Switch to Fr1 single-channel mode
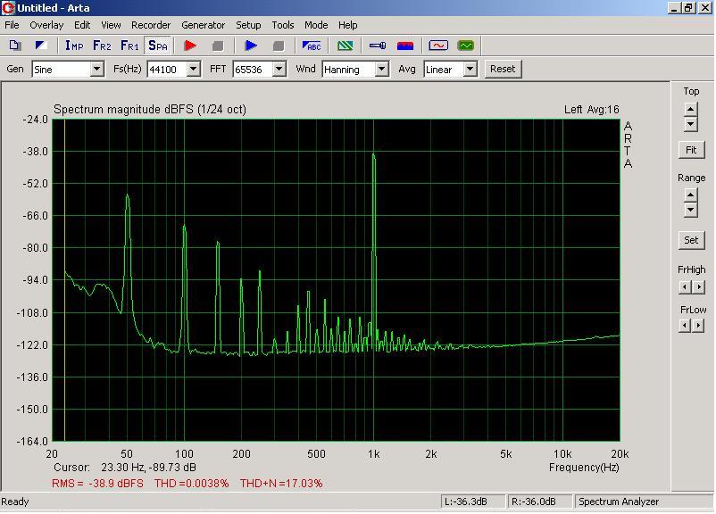716x514 pixels. [129, 46]
